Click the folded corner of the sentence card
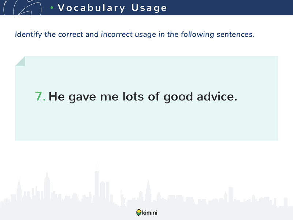This screenshot has height=220, width=293. 20,61
